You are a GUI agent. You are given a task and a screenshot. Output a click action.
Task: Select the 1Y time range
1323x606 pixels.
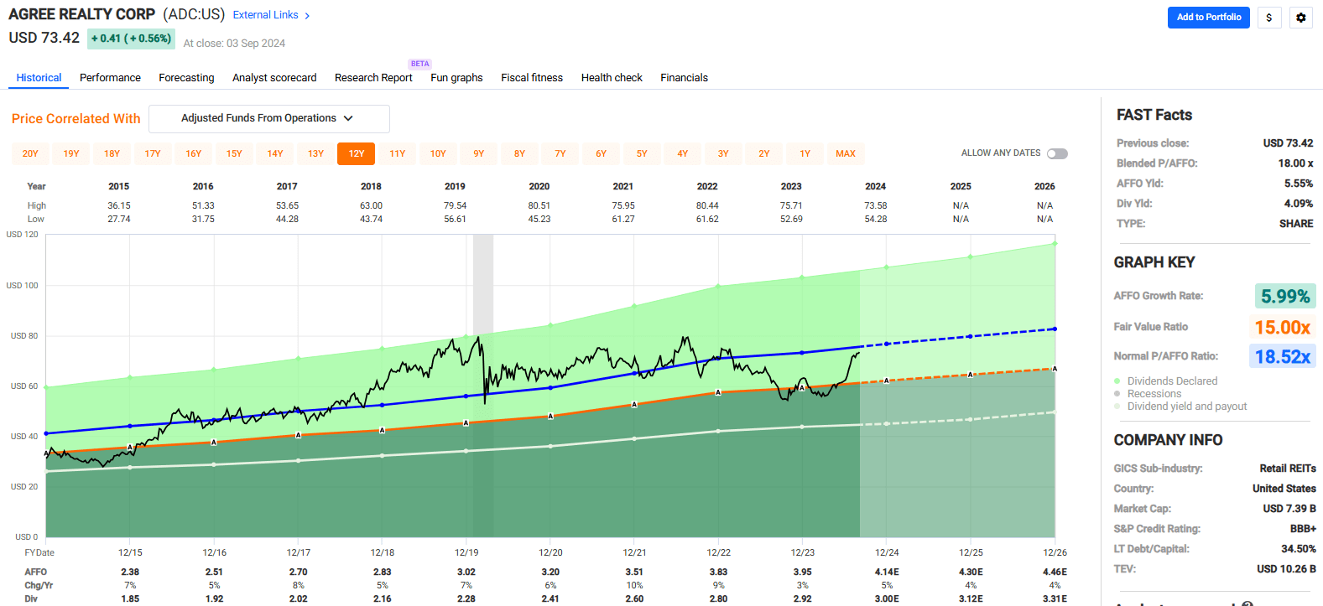pyautogui.click(x=805, y=153)
